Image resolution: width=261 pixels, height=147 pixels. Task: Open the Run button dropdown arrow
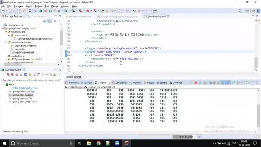coord(69,11)
